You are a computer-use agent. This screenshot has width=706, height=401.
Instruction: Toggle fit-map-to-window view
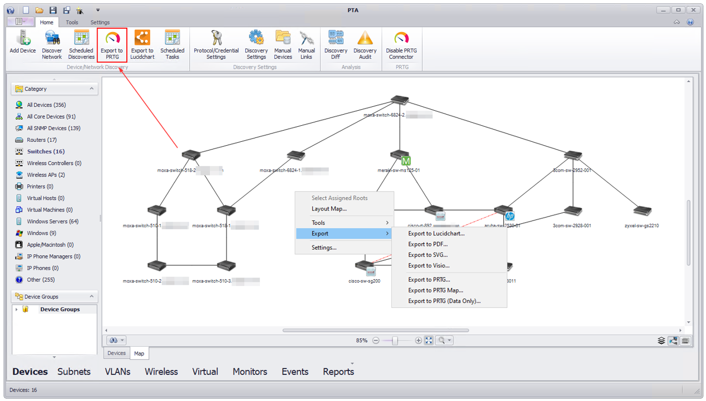(x=429, y=340)
